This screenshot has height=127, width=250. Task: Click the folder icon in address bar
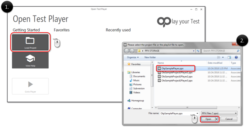pyautogui.click(x=139, y=51)
